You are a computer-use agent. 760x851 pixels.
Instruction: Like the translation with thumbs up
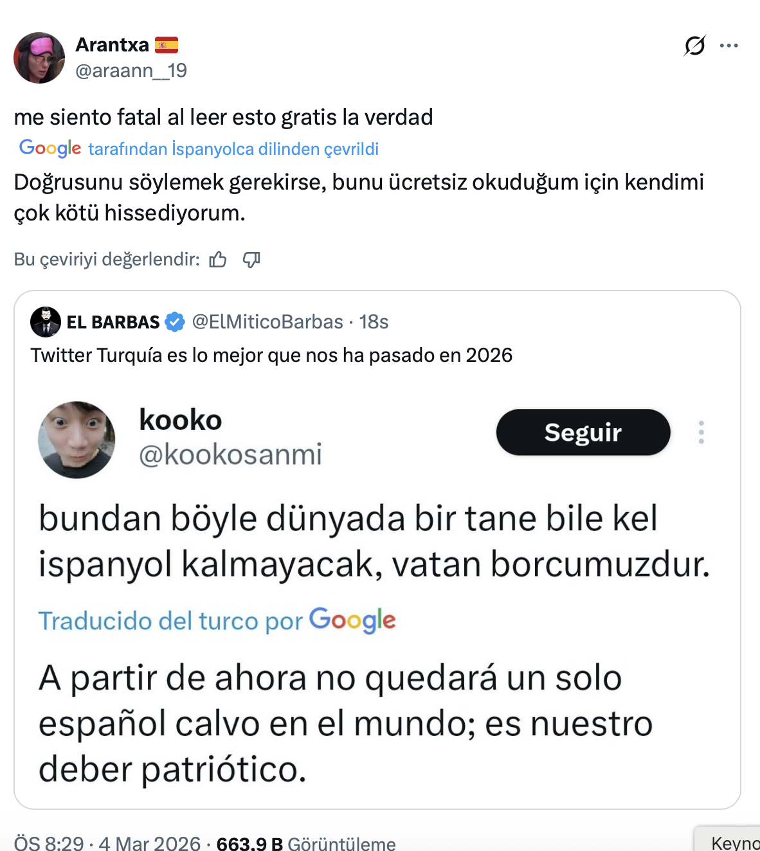point(218,259)
